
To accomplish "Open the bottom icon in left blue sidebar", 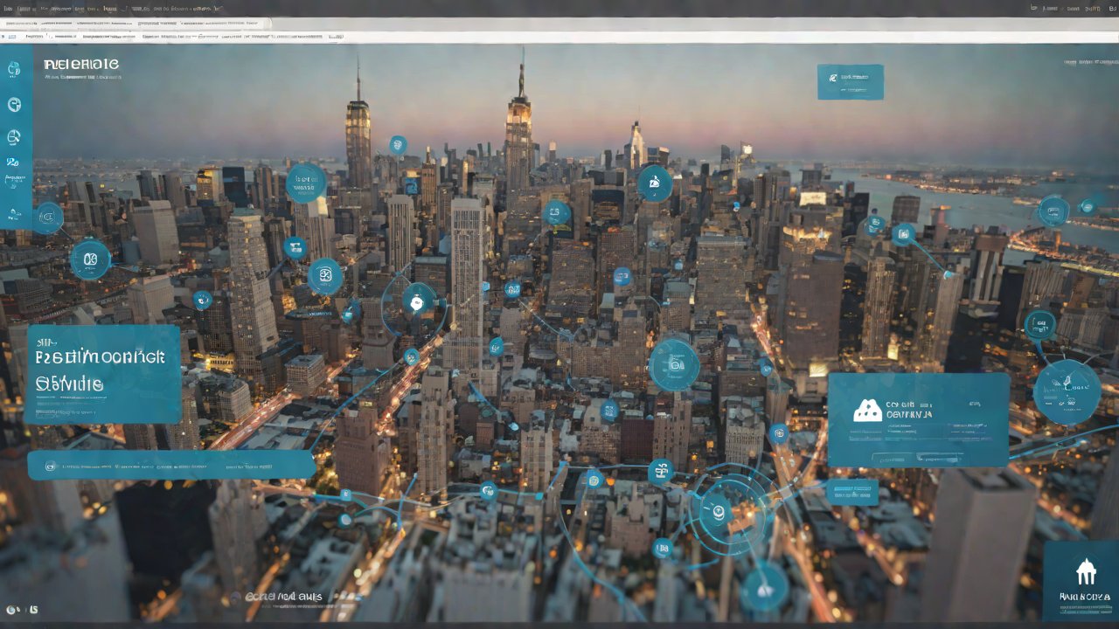I will (14, 212).
